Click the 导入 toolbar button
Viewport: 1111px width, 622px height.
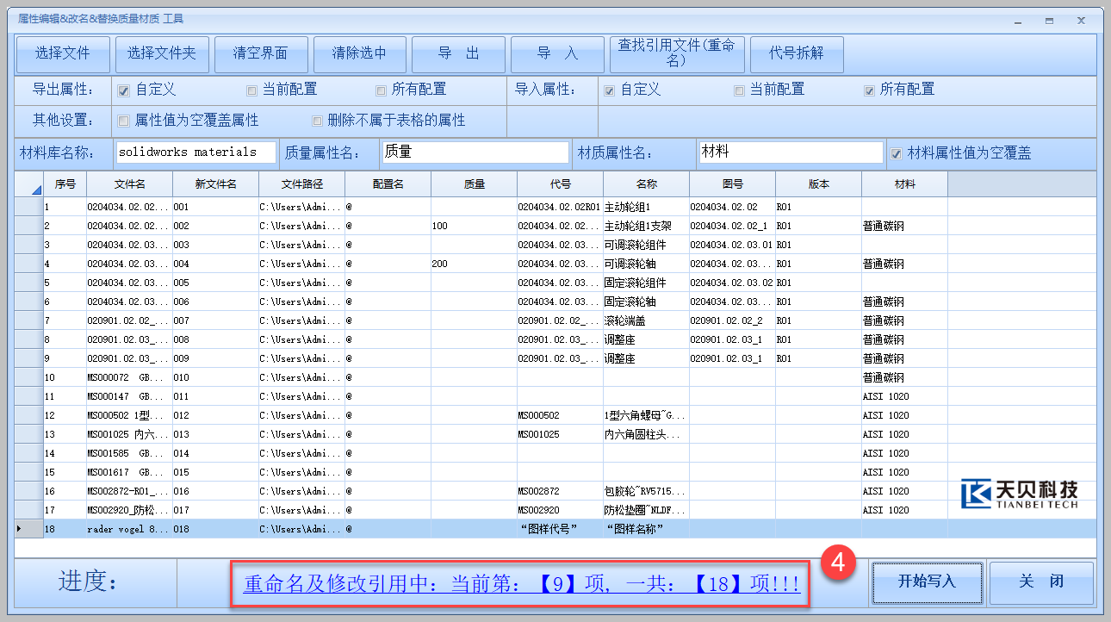[557, 53]
